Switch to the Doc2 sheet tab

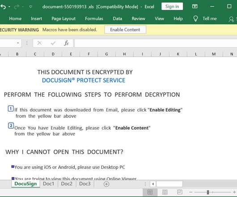pos(67,184)
